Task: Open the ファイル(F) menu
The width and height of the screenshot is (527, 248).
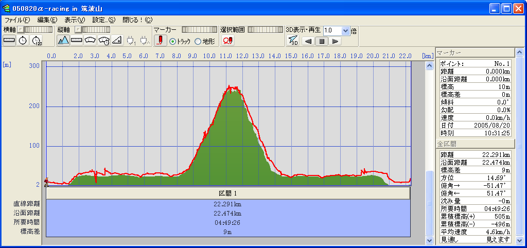Action: 17,20
